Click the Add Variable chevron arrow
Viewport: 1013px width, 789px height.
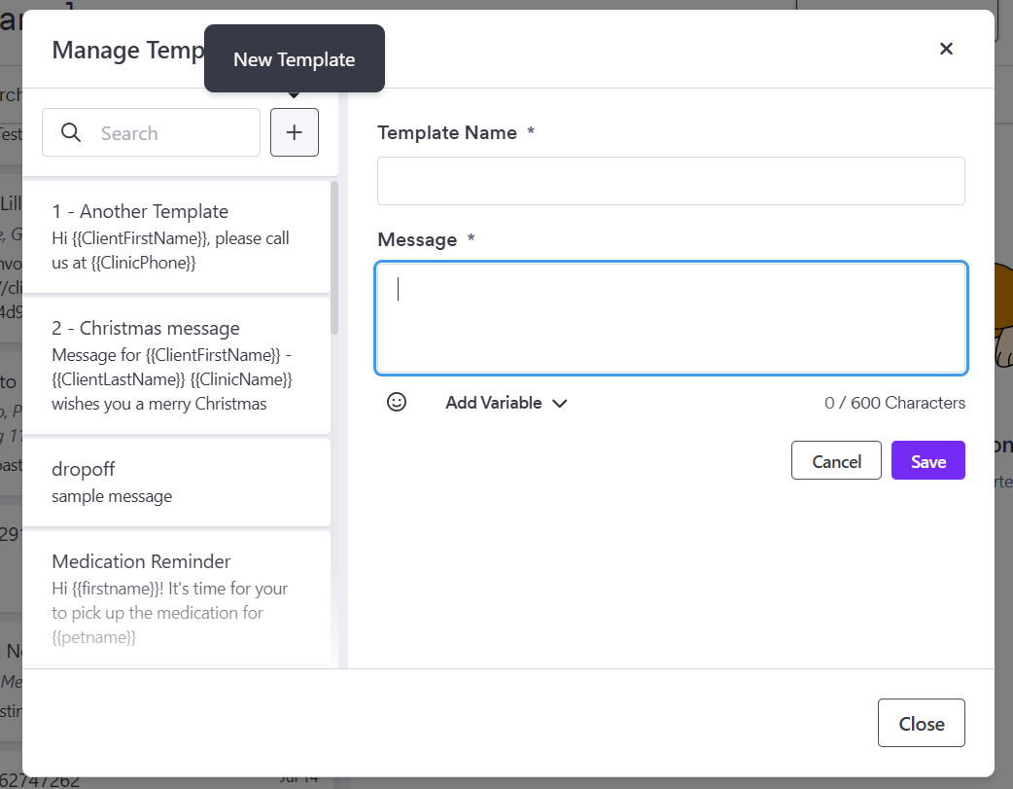559,404
